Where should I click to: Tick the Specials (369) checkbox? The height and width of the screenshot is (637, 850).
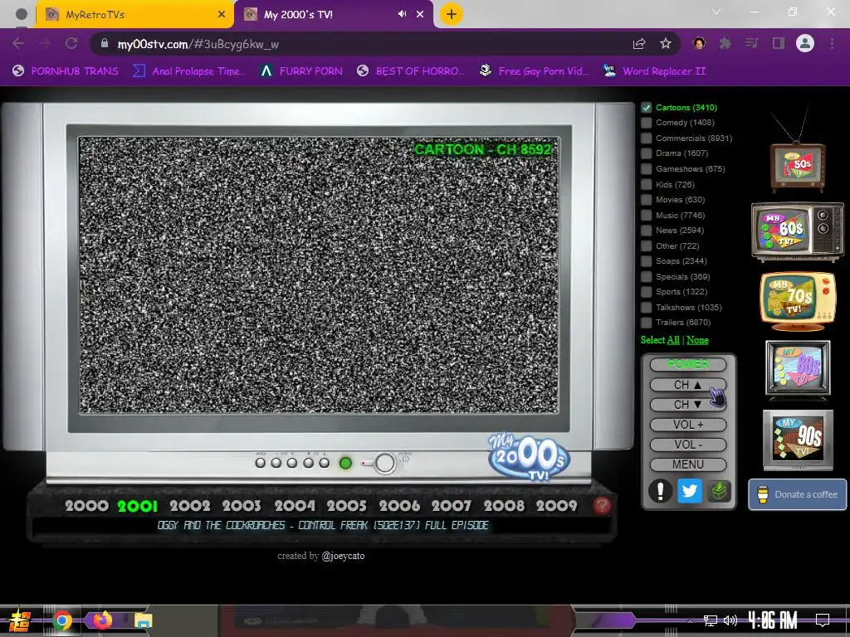tap(646, 277)
